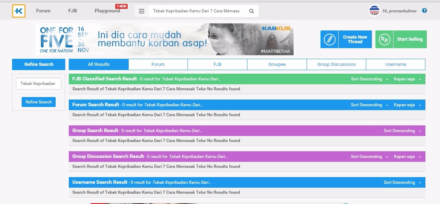Open the One For Five banner
440x204 pixels.
coord(165,39)
